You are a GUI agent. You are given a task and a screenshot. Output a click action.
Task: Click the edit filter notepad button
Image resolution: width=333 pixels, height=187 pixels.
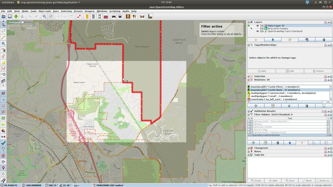tap(266, 143)
